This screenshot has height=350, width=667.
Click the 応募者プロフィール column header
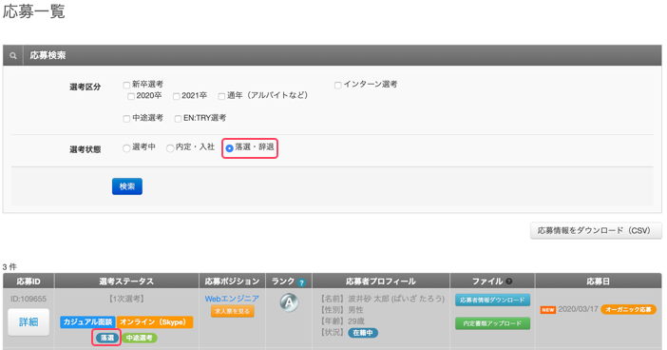[381, 282]
